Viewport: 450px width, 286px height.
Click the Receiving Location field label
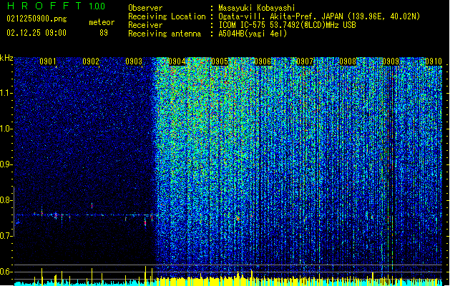(167, 16)
